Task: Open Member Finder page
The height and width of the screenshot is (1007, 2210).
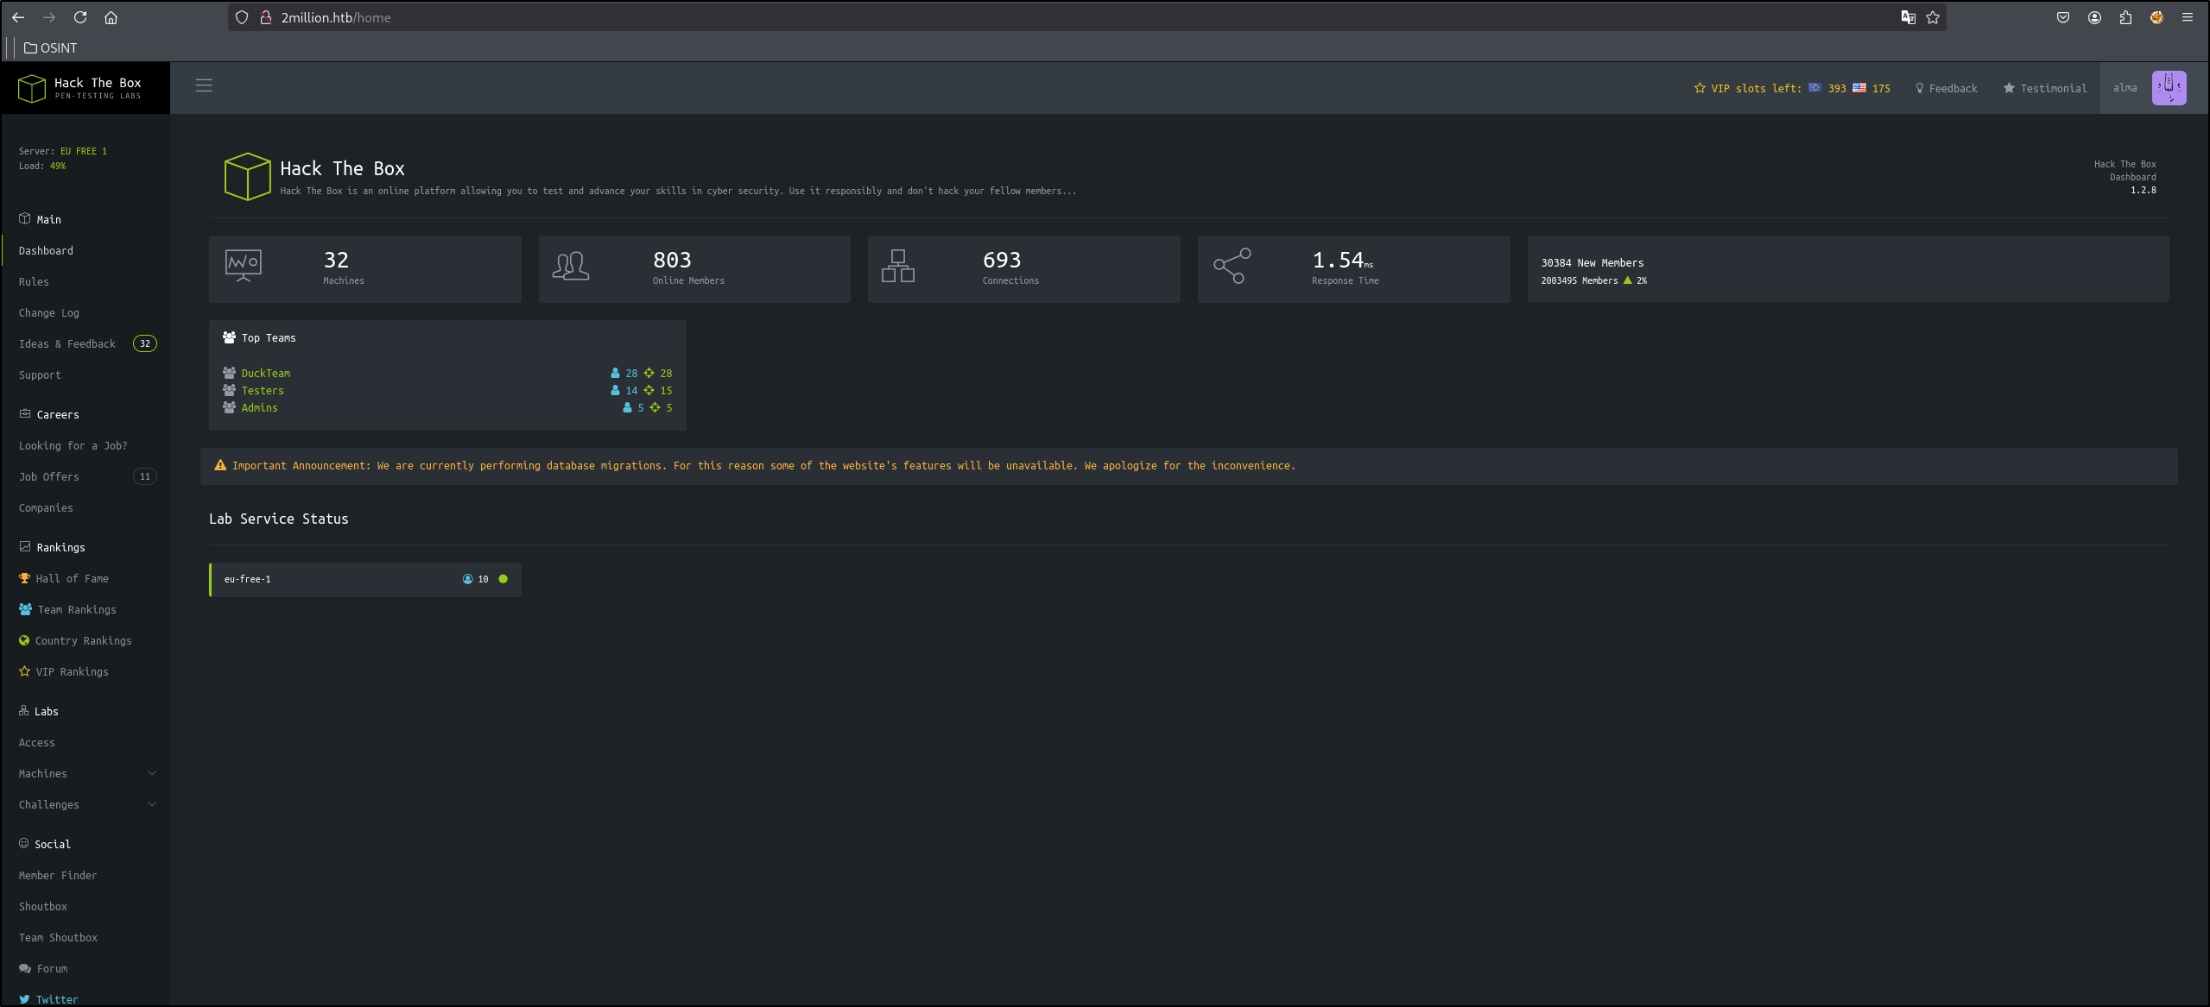Action: (58, 876)
